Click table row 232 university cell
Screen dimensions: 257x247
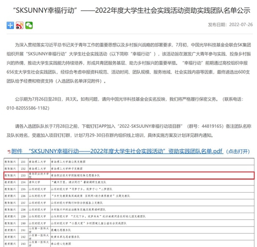click(x=39, y=168)
